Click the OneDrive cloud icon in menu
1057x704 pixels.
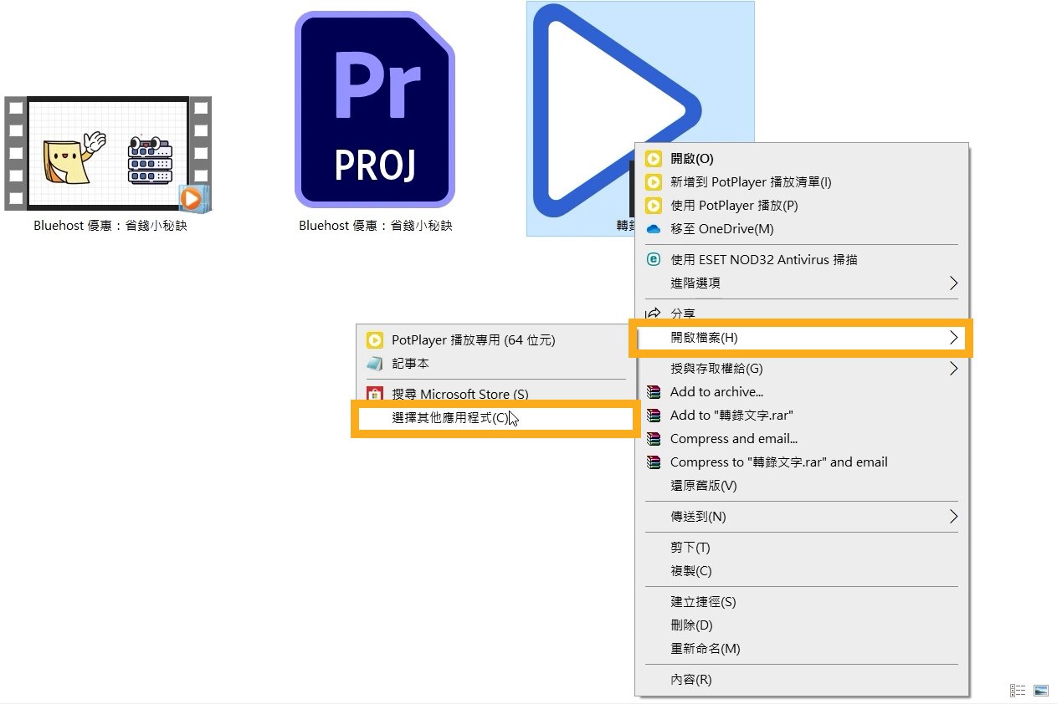[x=654, y=229]
